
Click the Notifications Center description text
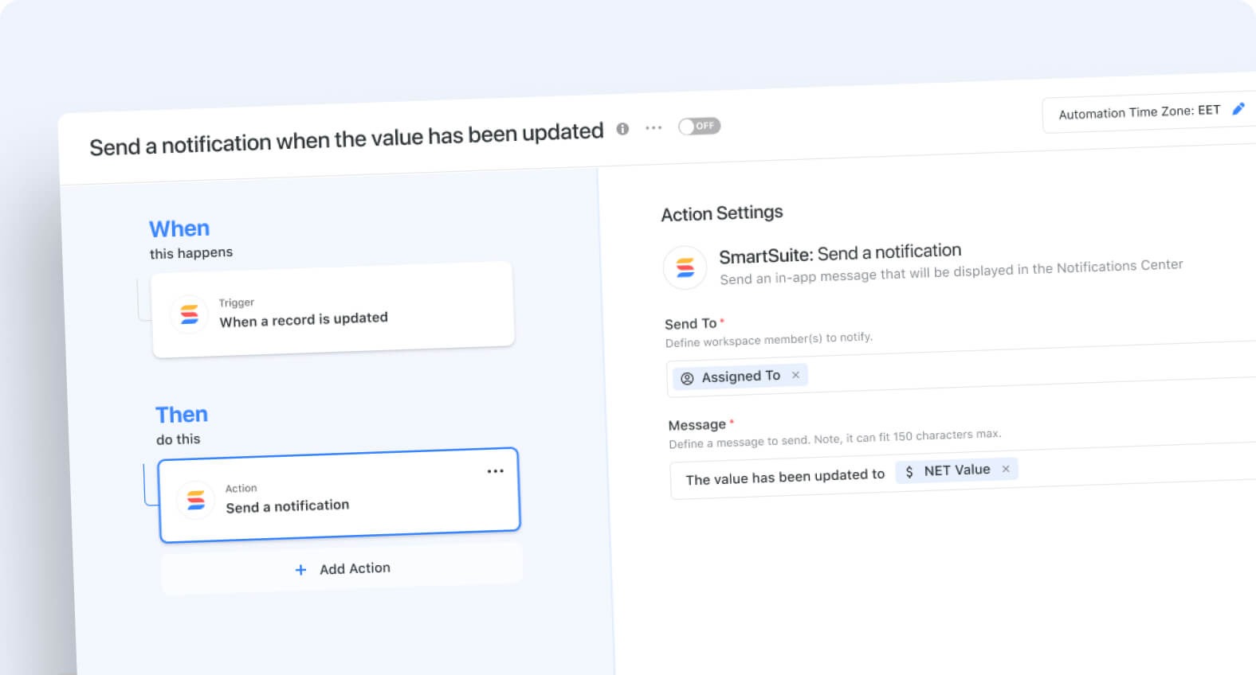pyautogui.click(x=951, y=271)
